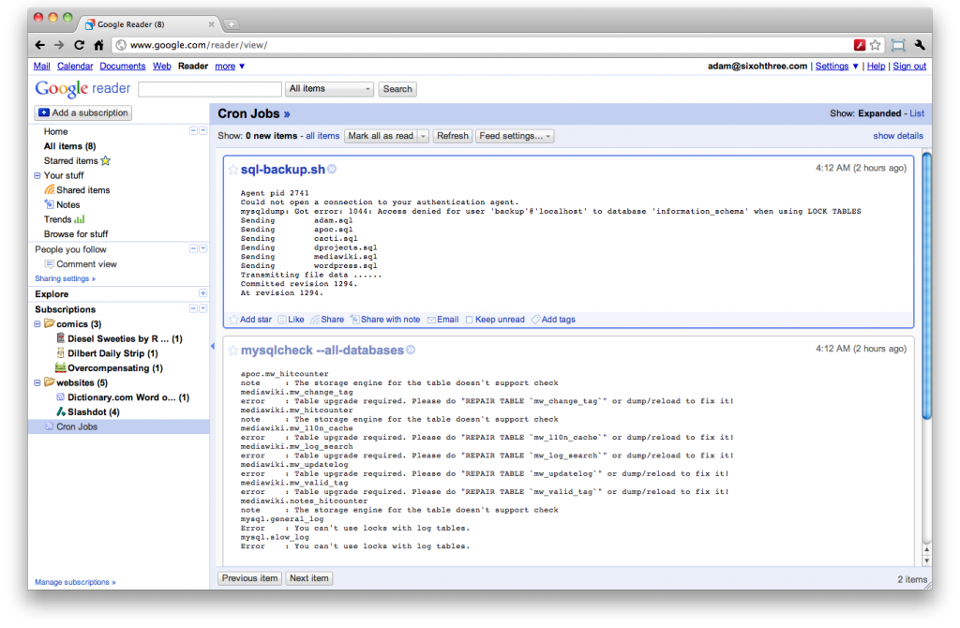Screen dimensions: 960x628
Task: Open the new tab plus button
Action: [232, 24]
